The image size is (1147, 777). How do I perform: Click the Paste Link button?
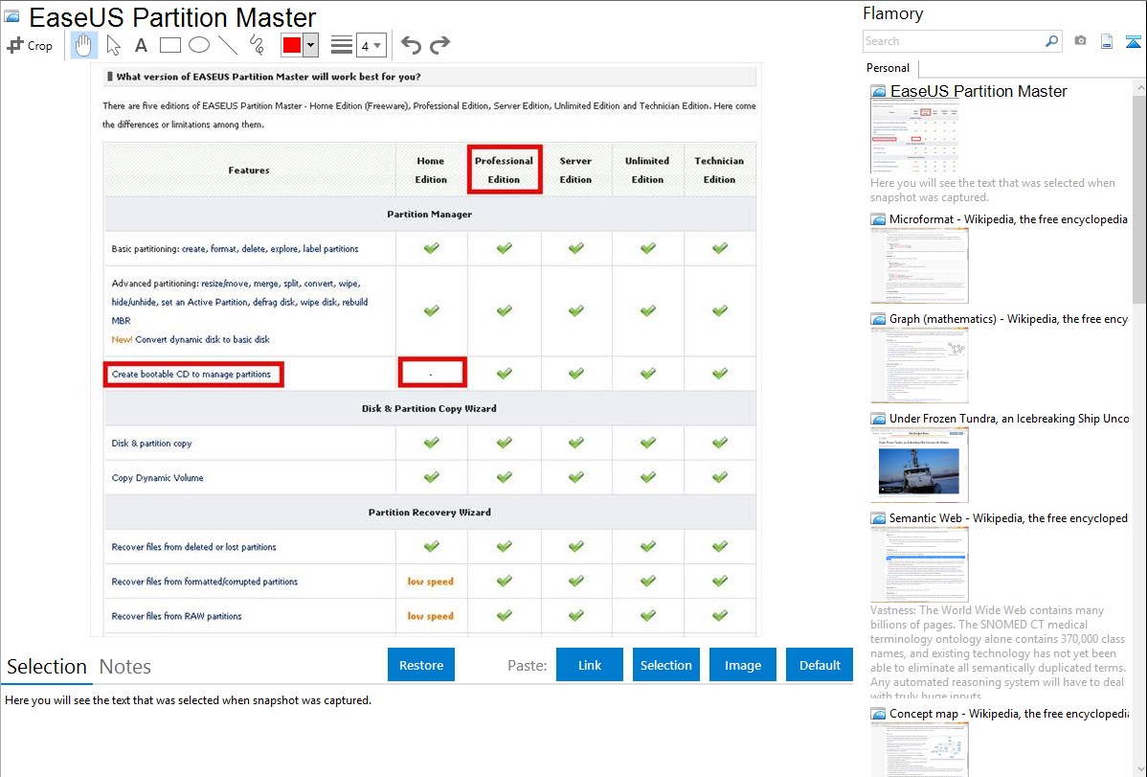point(590,665)
